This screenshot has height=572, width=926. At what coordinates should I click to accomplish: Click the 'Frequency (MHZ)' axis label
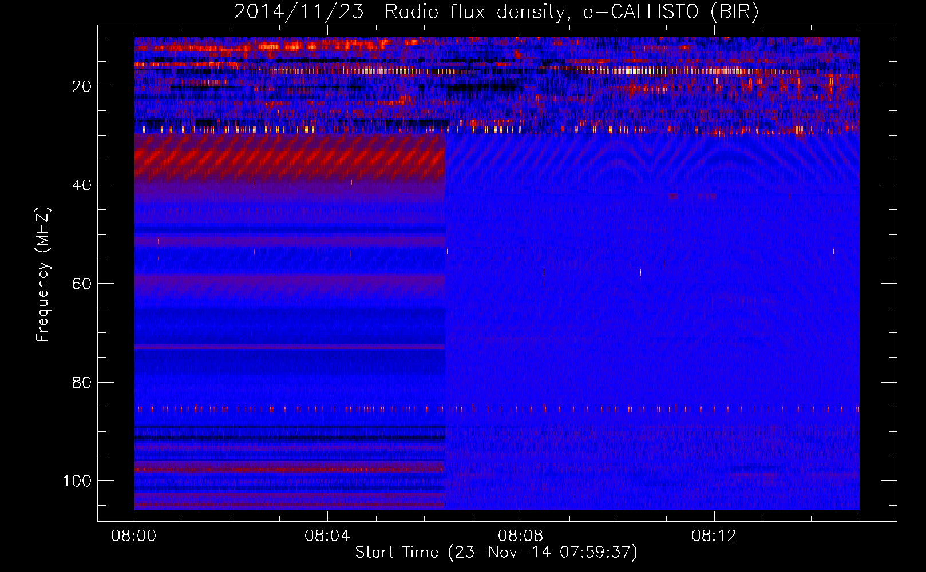[43, 275]
